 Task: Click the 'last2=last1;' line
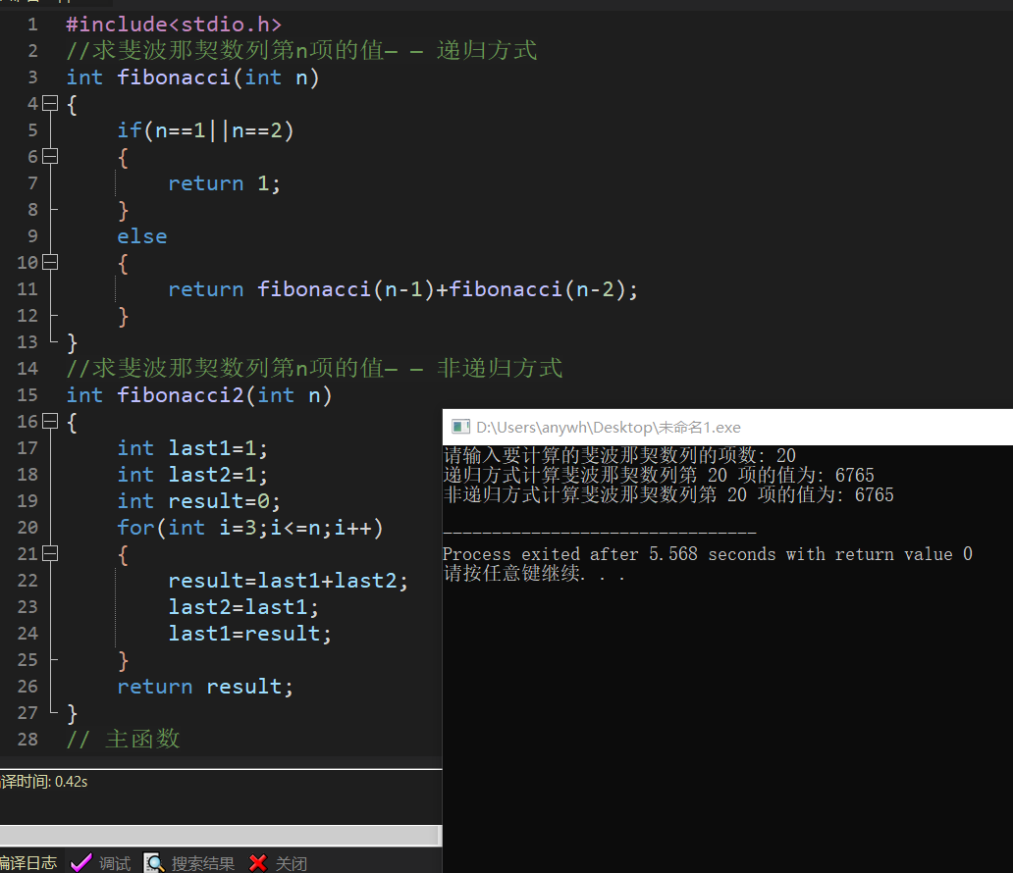click(243, 607)
